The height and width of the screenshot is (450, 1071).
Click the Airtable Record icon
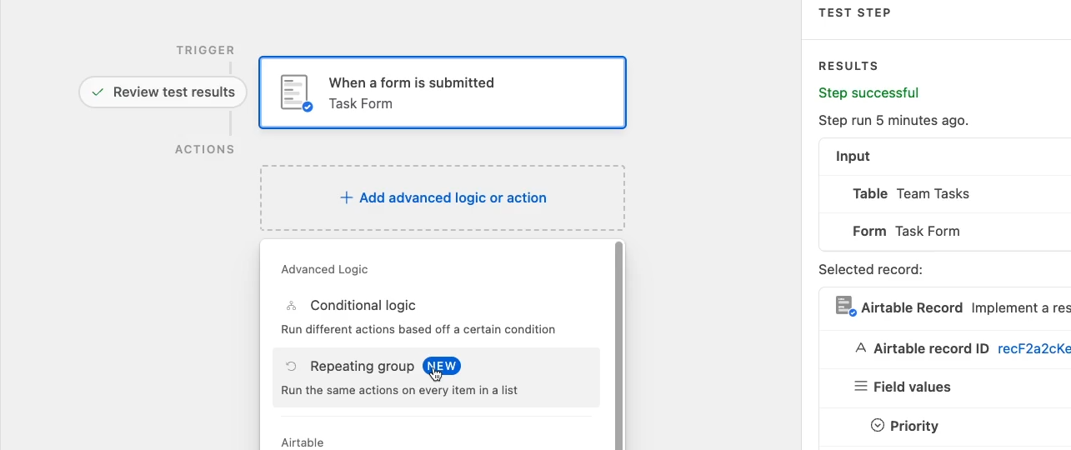tap(846, 307)
